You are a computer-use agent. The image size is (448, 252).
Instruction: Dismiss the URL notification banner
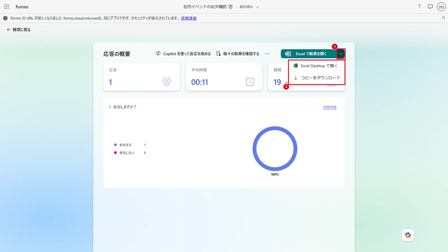(x=444, y=18)
